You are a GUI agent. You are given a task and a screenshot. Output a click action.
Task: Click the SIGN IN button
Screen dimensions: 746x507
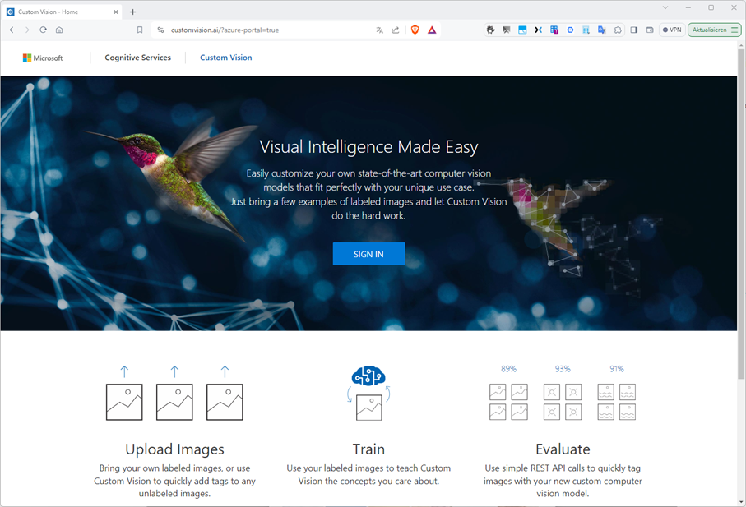(x=368, y=254)
